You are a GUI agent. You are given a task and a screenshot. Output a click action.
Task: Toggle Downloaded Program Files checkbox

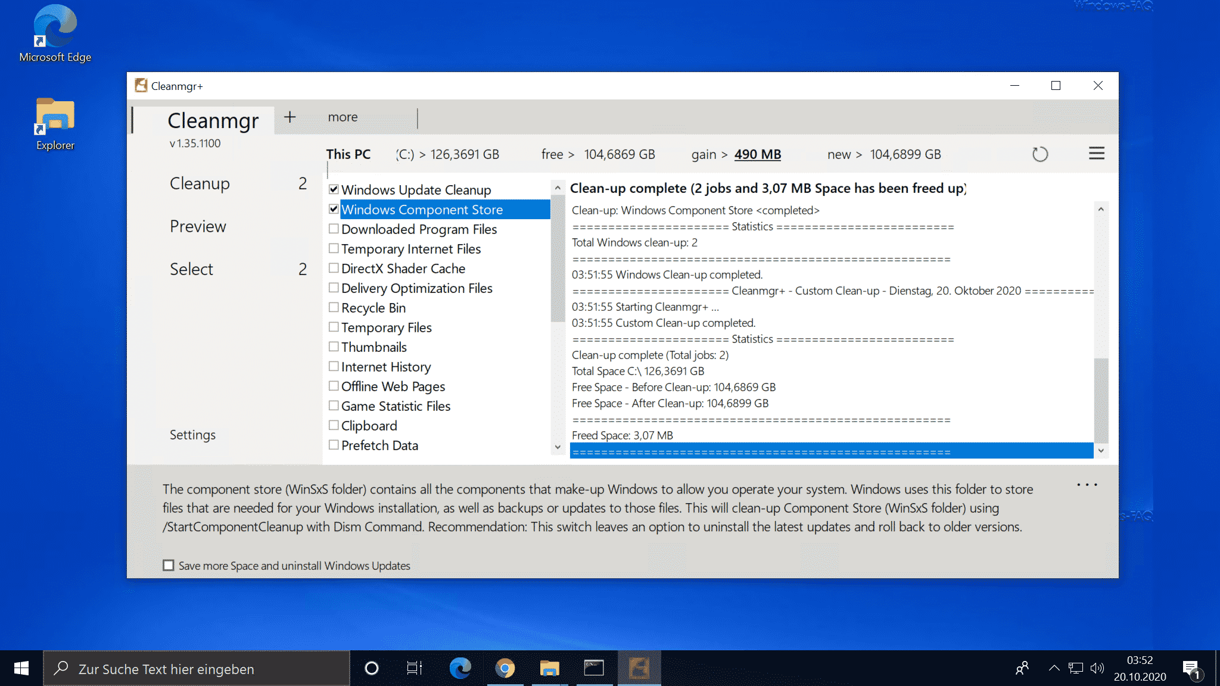(334, 229)
